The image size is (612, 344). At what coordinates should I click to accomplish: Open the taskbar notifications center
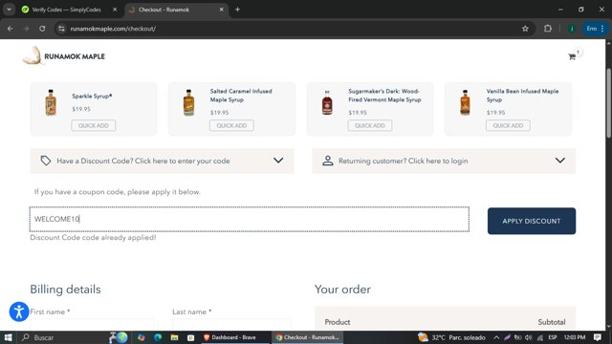[x=597, y=337]
